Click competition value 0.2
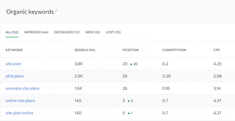Screen dimensions: 235x121 pos(165,64)
